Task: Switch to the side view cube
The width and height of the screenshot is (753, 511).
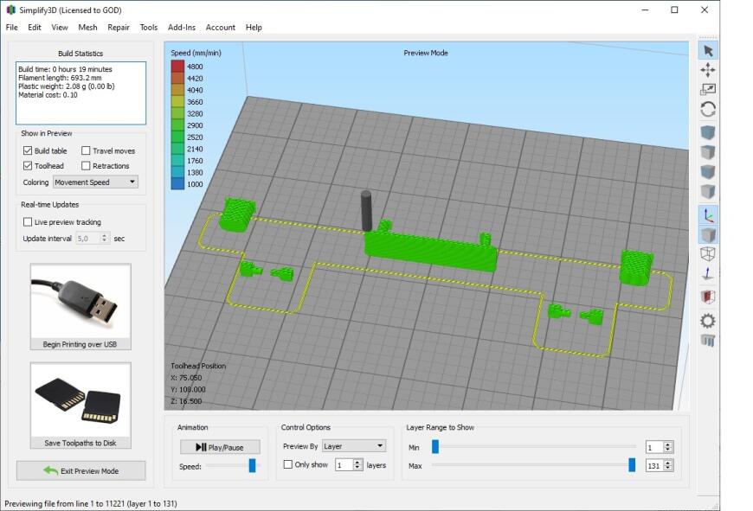Action: coord(708,191)
